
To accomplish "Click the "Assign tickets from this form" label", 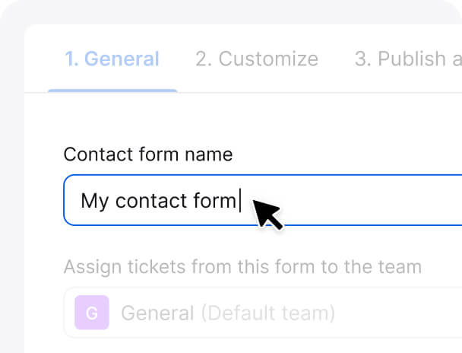I will (x=242, y=267).
